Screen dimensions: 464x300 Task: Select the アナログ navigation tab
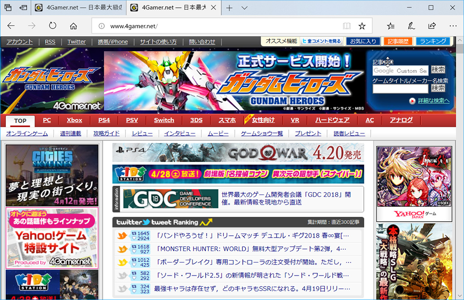401,120
